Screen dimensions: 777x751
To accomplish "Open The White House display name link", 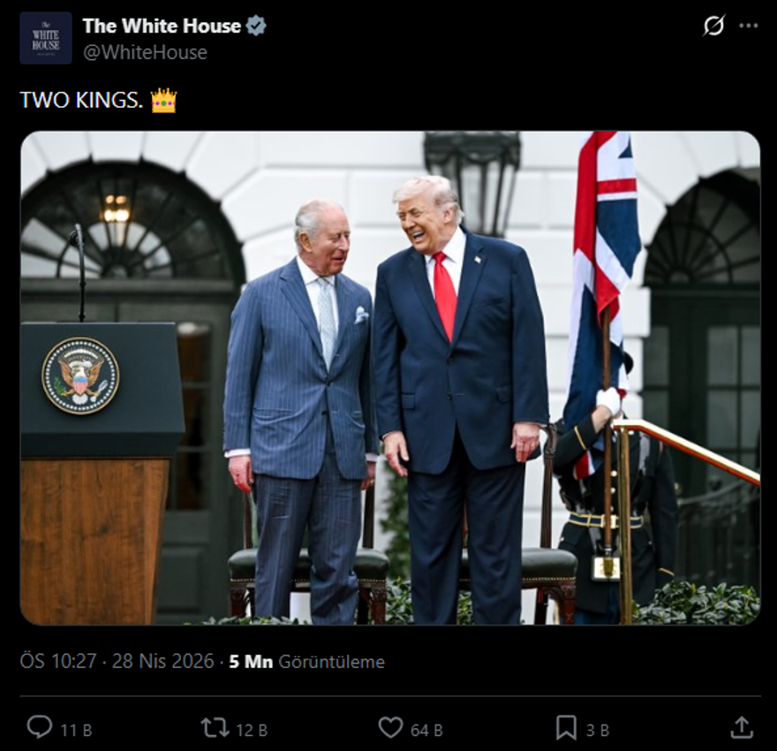I will click(x=162, y=26).
